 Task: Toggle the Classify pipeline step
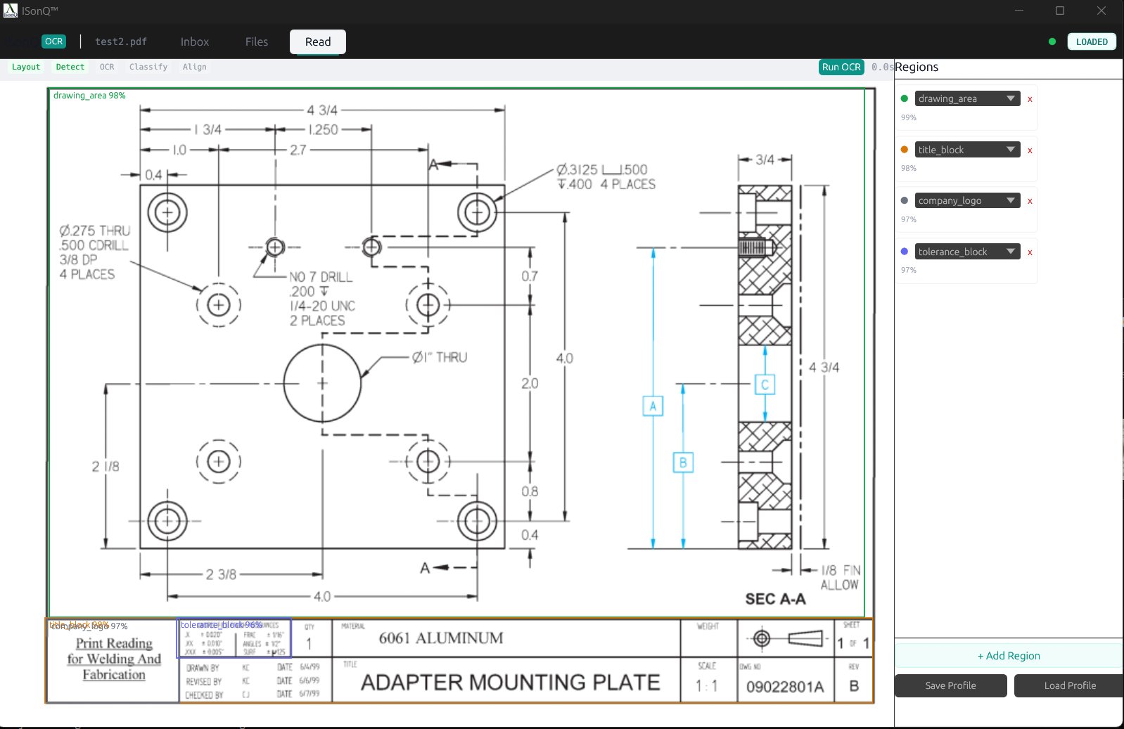pos(148,67)
